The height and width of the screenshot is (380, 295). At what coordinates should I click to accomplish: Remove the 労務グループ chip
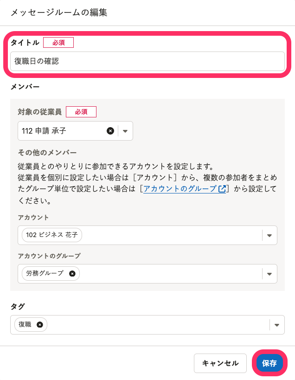coord(72,273)
